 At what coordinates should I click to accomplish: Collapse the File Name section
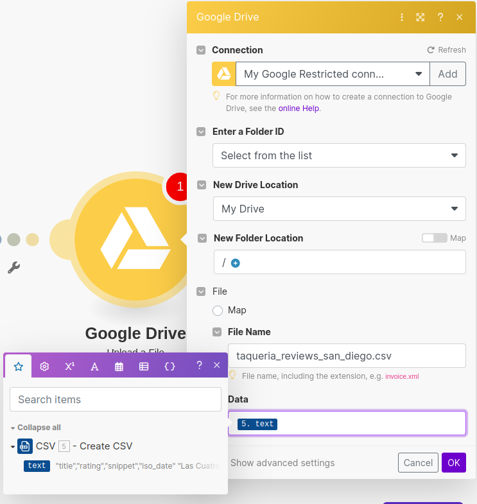click(x=217, y=332)
